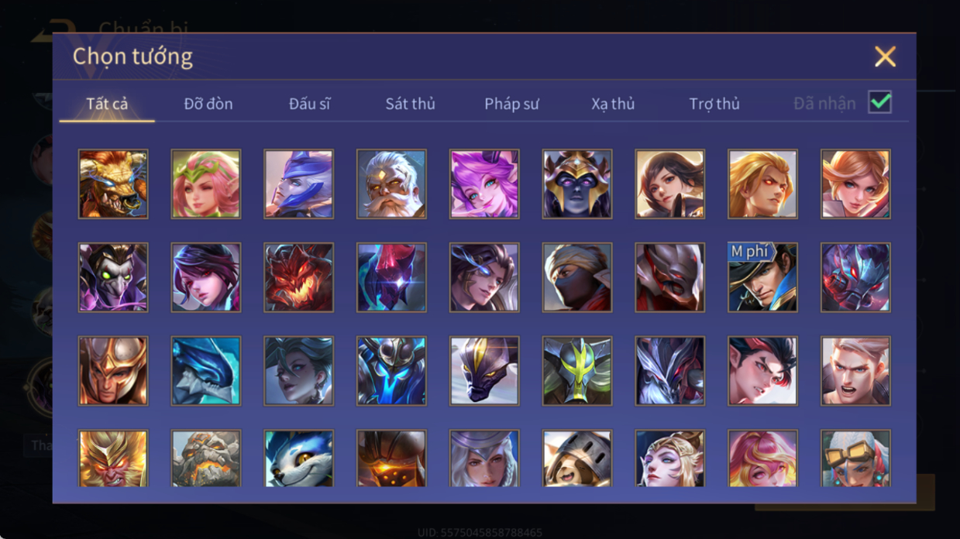This screenshot has height=539, width=960.
Task: Pick the hero marked with M phí badge
Action: [762, 277]
